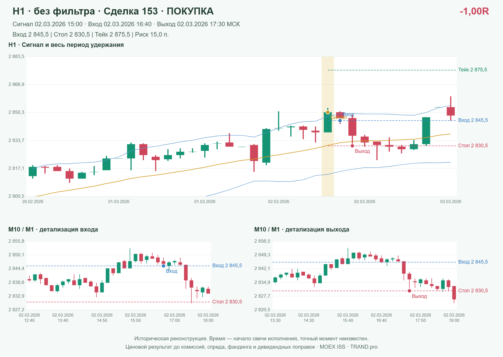The height and width of the screenshot is (357, 503).
Task: Click the 17:50 time label on exit detail axis
Action: (x=421, y=320)
